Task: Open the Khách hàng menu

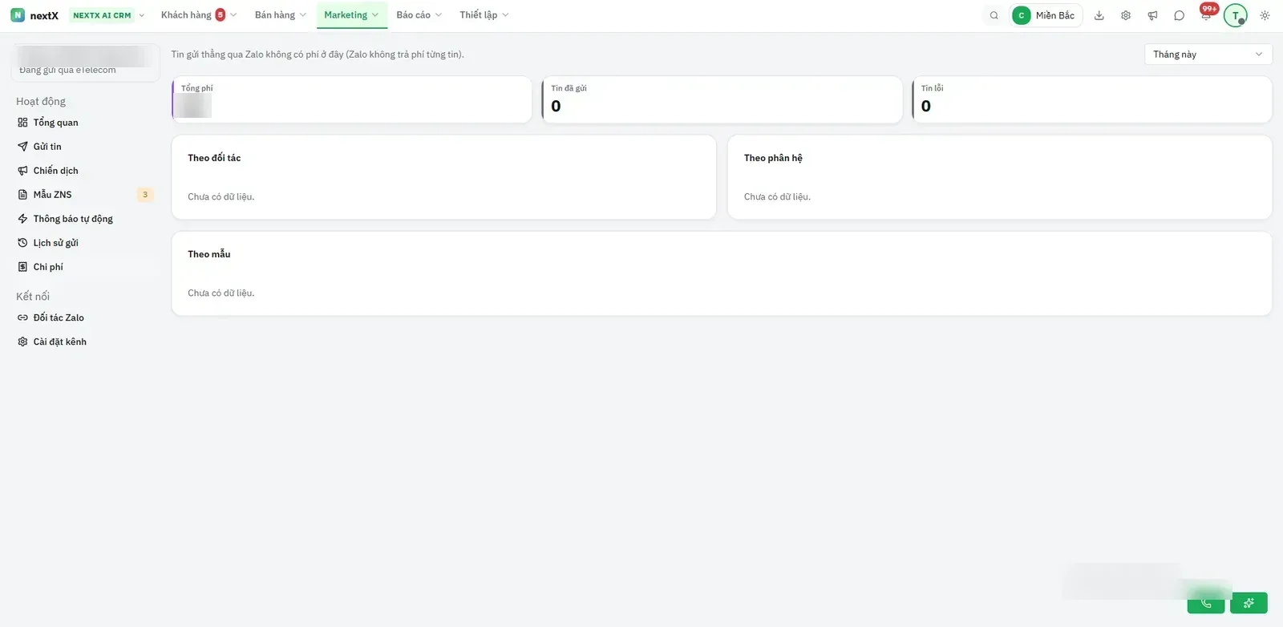Action: (198, 15)
